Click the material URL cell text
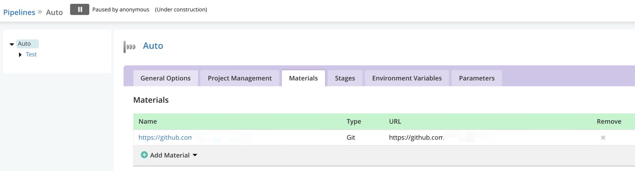 [x=416, y=137]
